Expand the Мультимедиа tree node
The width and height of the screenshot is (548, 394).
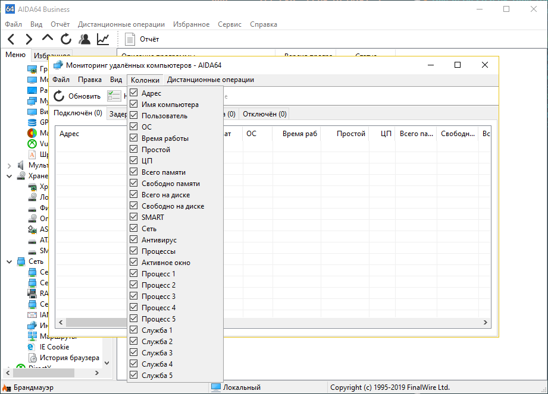(10, 165)
